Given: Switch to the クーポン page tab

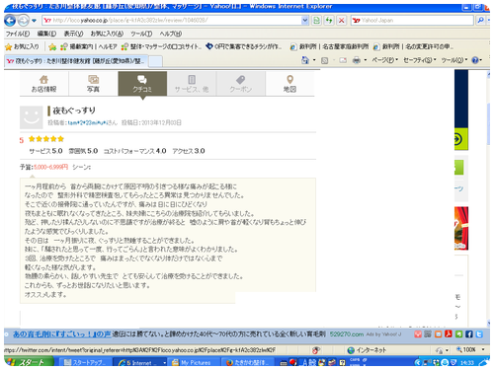Looking at the screenshot, I should pos(241,84).
